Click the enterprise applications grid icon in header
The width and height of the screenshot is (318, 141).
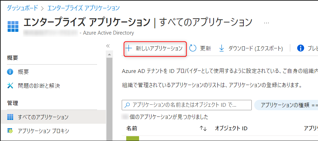point(12,27)
